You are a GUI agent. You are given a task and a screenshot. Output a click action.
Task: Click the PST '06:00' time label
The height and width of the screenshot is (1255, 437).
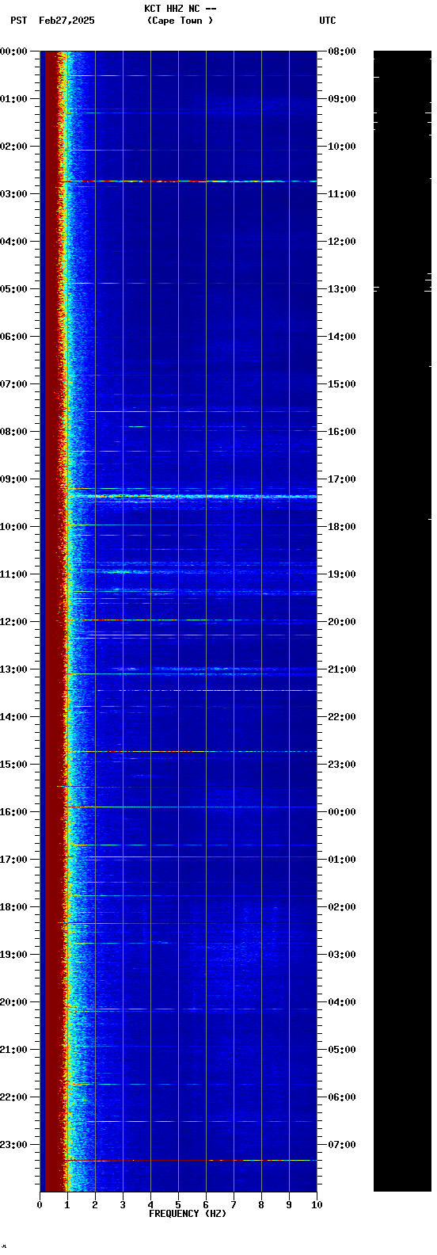coord(14,337)
